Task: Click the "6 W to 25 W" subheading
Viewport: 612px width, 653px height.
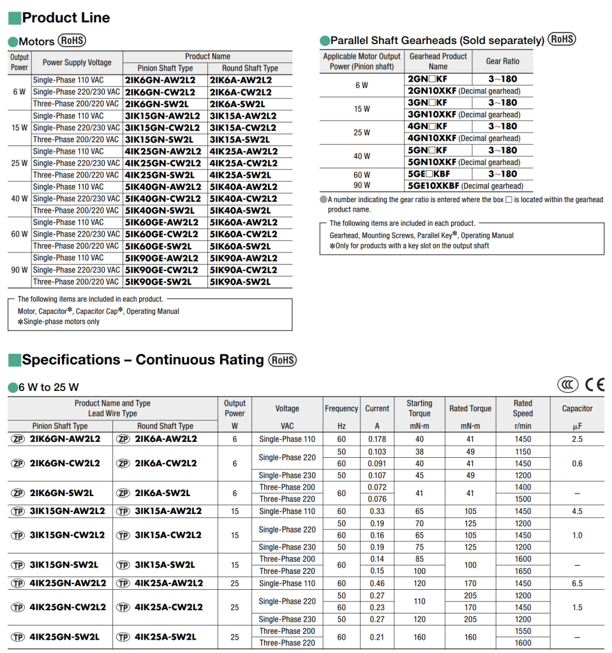Action: coord(49,387)
